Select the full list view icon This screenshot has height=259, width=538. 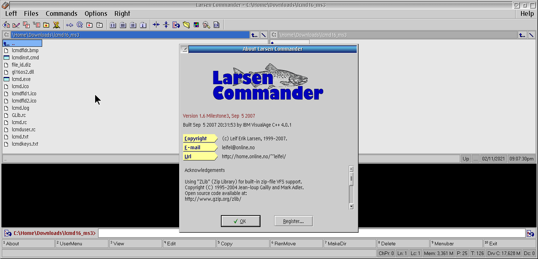pos(123,25)
